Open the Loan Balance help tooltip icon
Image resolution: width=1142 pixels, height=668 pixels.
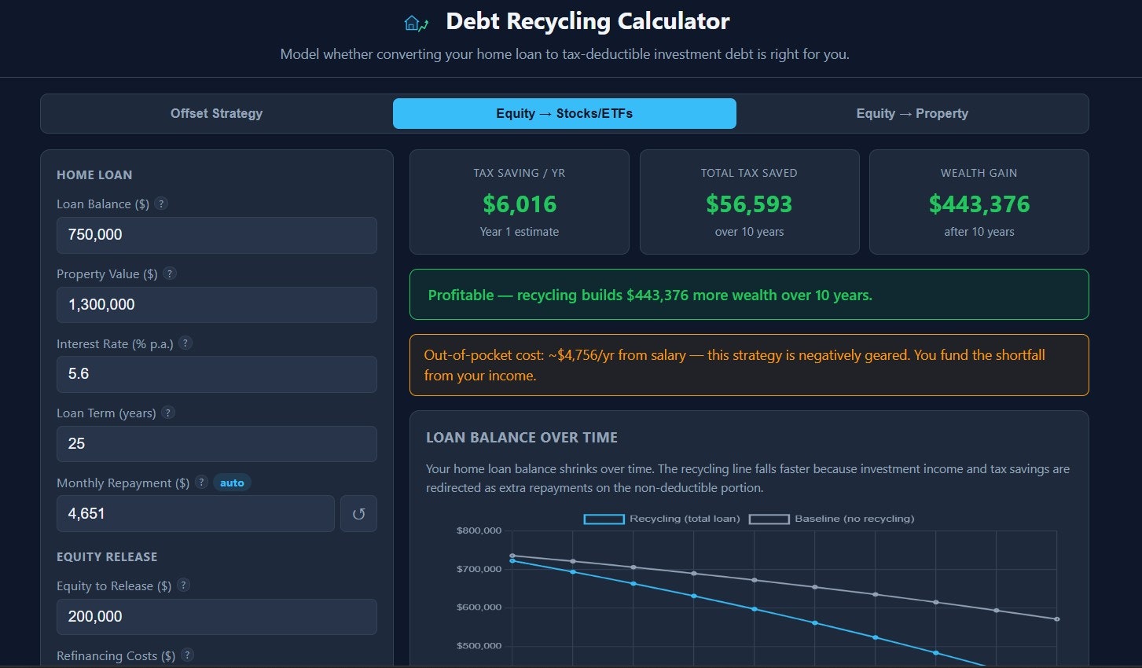(161, 204)
